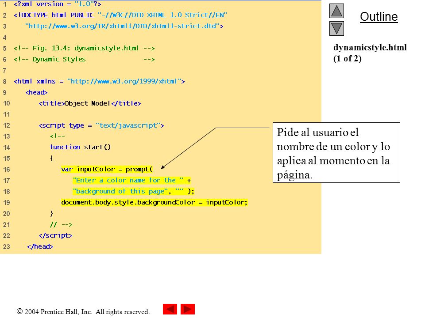Select the '<!--' opener on line 13
Image resolution: width=425 pixels, height=318 pixels.
point(58,136)
